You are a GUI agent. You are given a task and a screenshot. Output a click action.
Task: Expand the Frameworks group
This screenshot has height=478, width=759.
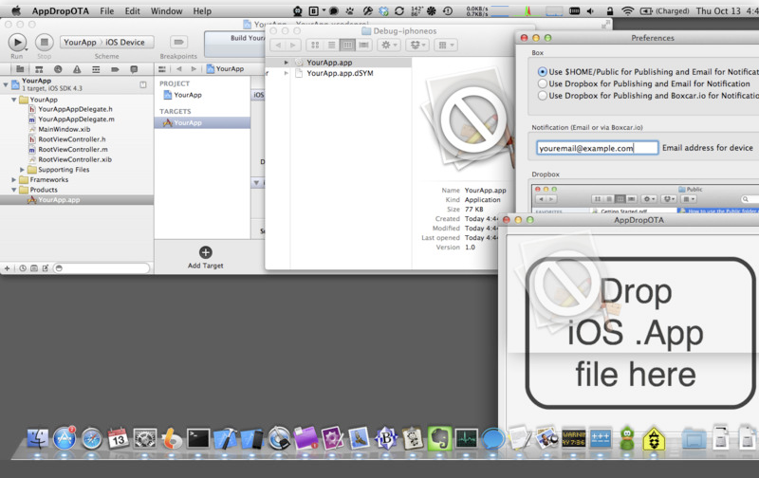click(x=14, y=180)
